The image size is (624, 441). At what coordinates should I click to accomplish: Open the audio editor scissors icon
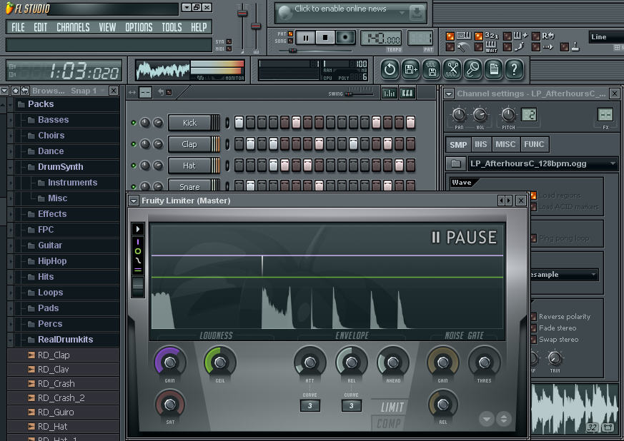[452, 69]
